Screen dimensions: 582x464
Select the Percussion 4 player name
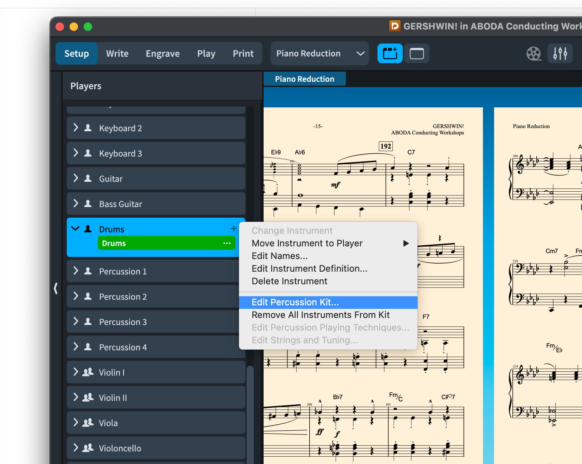coord(123,347)
